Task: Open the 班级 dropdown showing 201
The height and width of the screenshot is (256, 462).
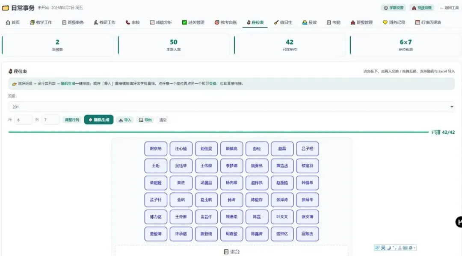Action: (x=231, y=107)
